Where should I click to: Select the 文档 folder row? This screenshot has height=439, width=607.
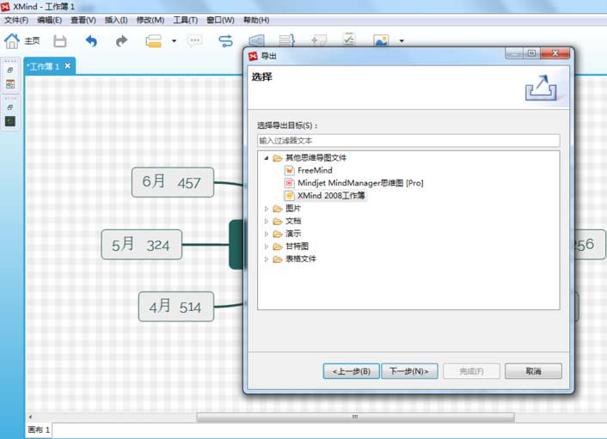coord(286,222)
